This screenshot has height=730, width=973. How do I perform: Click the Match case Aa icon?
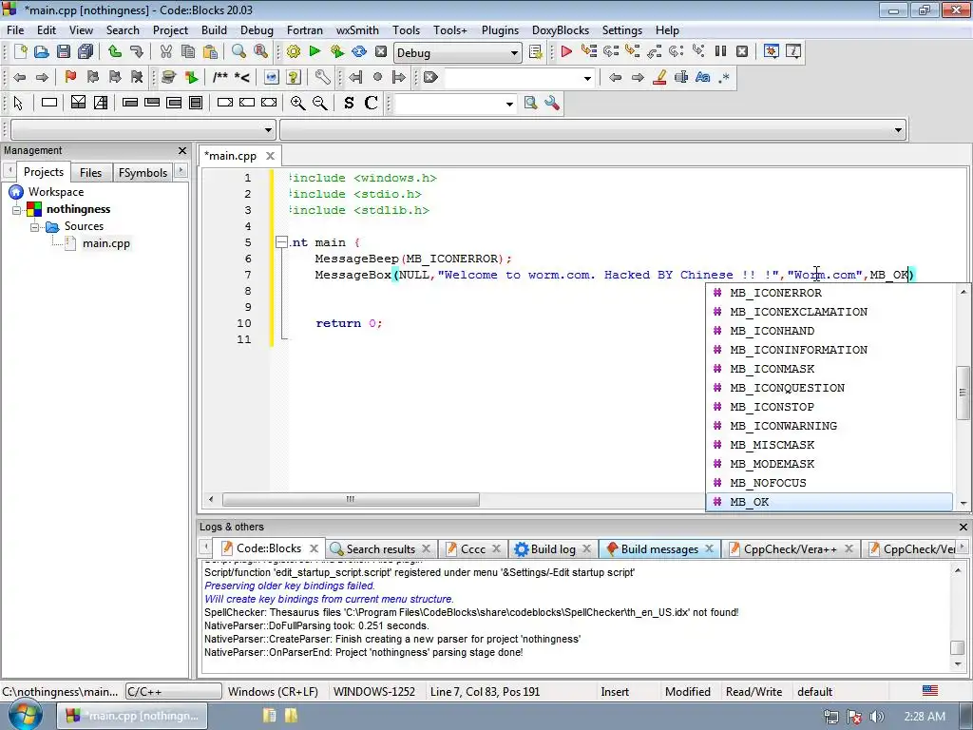click(702, 77)
